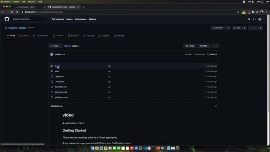
Task: Open the Music app from the dock
Action: [132, 148]
